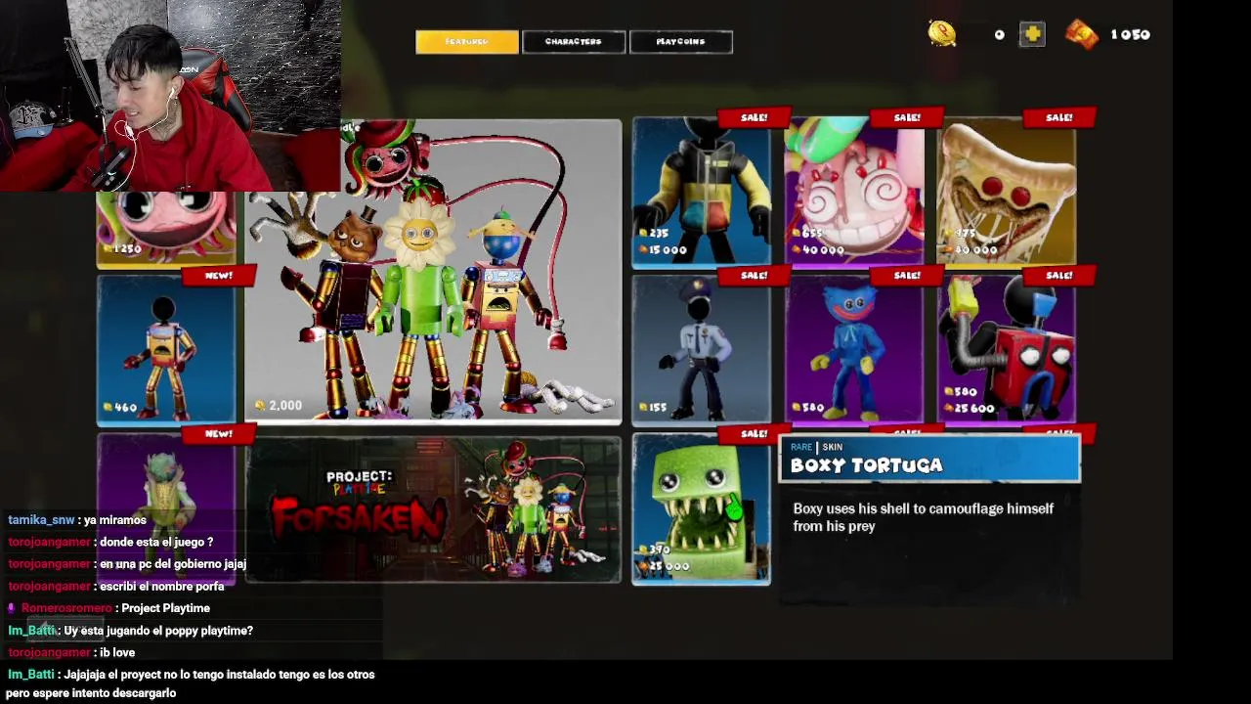Click the purple badge beside Romerosromero
The image size is (1251, 704).
pyautogui.click(x=13, y=608)
